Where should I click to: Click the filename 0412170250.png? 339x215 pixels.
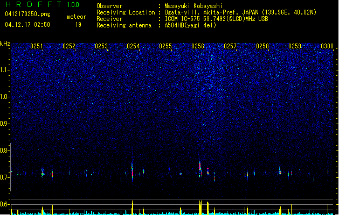pos(27,14)
